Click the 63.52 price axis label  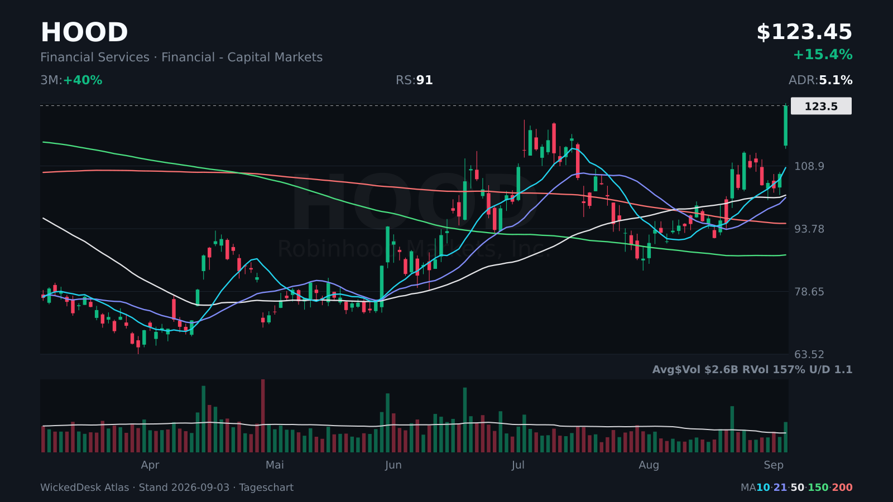[809, 354]
